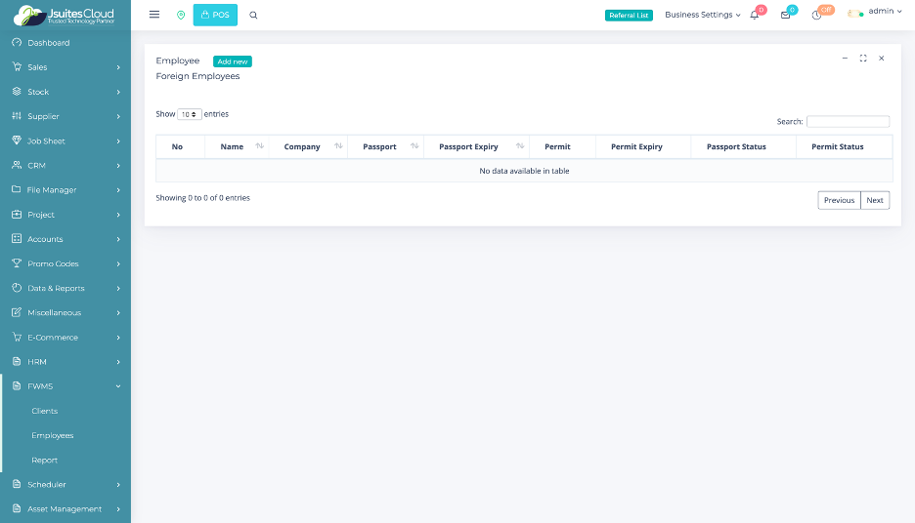Open the Clients submenu item

45,411
